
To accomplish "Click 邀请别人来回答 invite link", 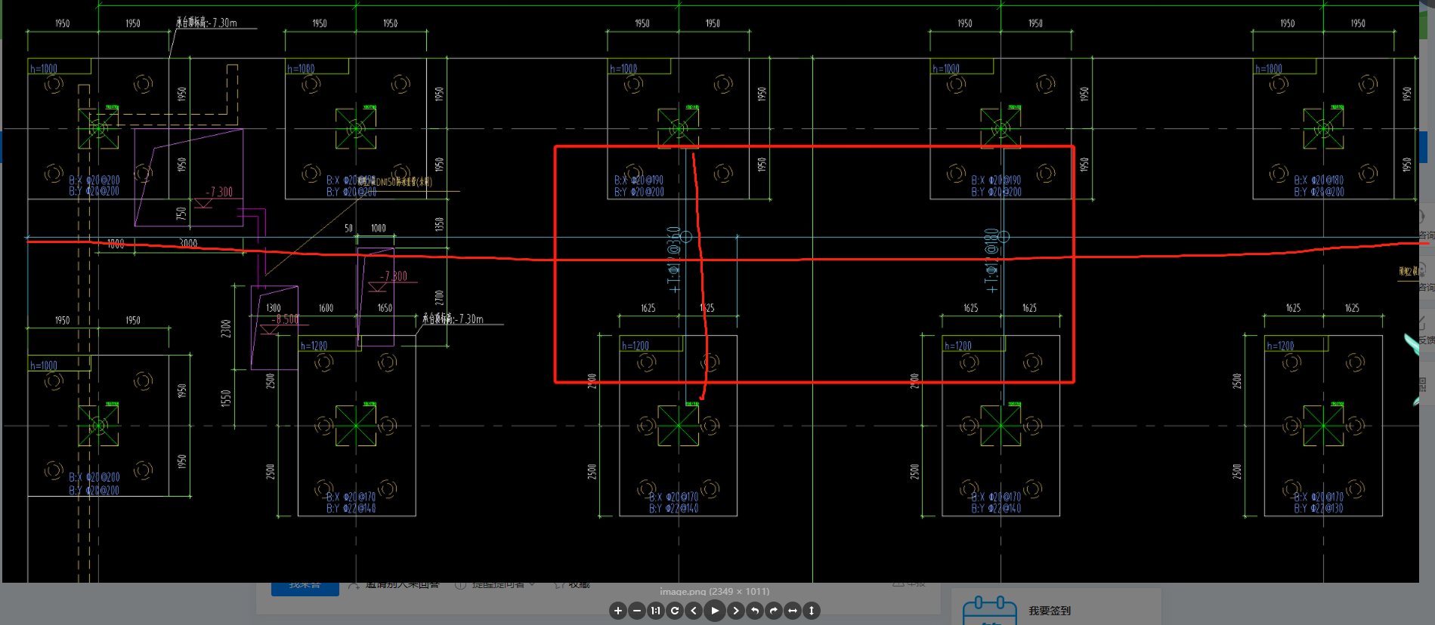I will coord(394,584).
